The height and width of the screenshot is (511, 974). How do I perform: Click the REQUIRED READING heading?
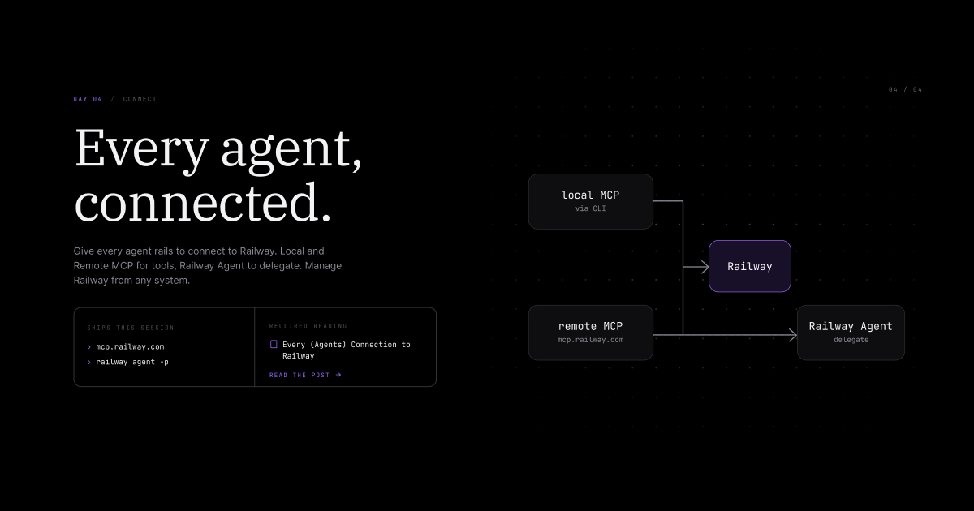pyautogui.click(x=308, y=326)
